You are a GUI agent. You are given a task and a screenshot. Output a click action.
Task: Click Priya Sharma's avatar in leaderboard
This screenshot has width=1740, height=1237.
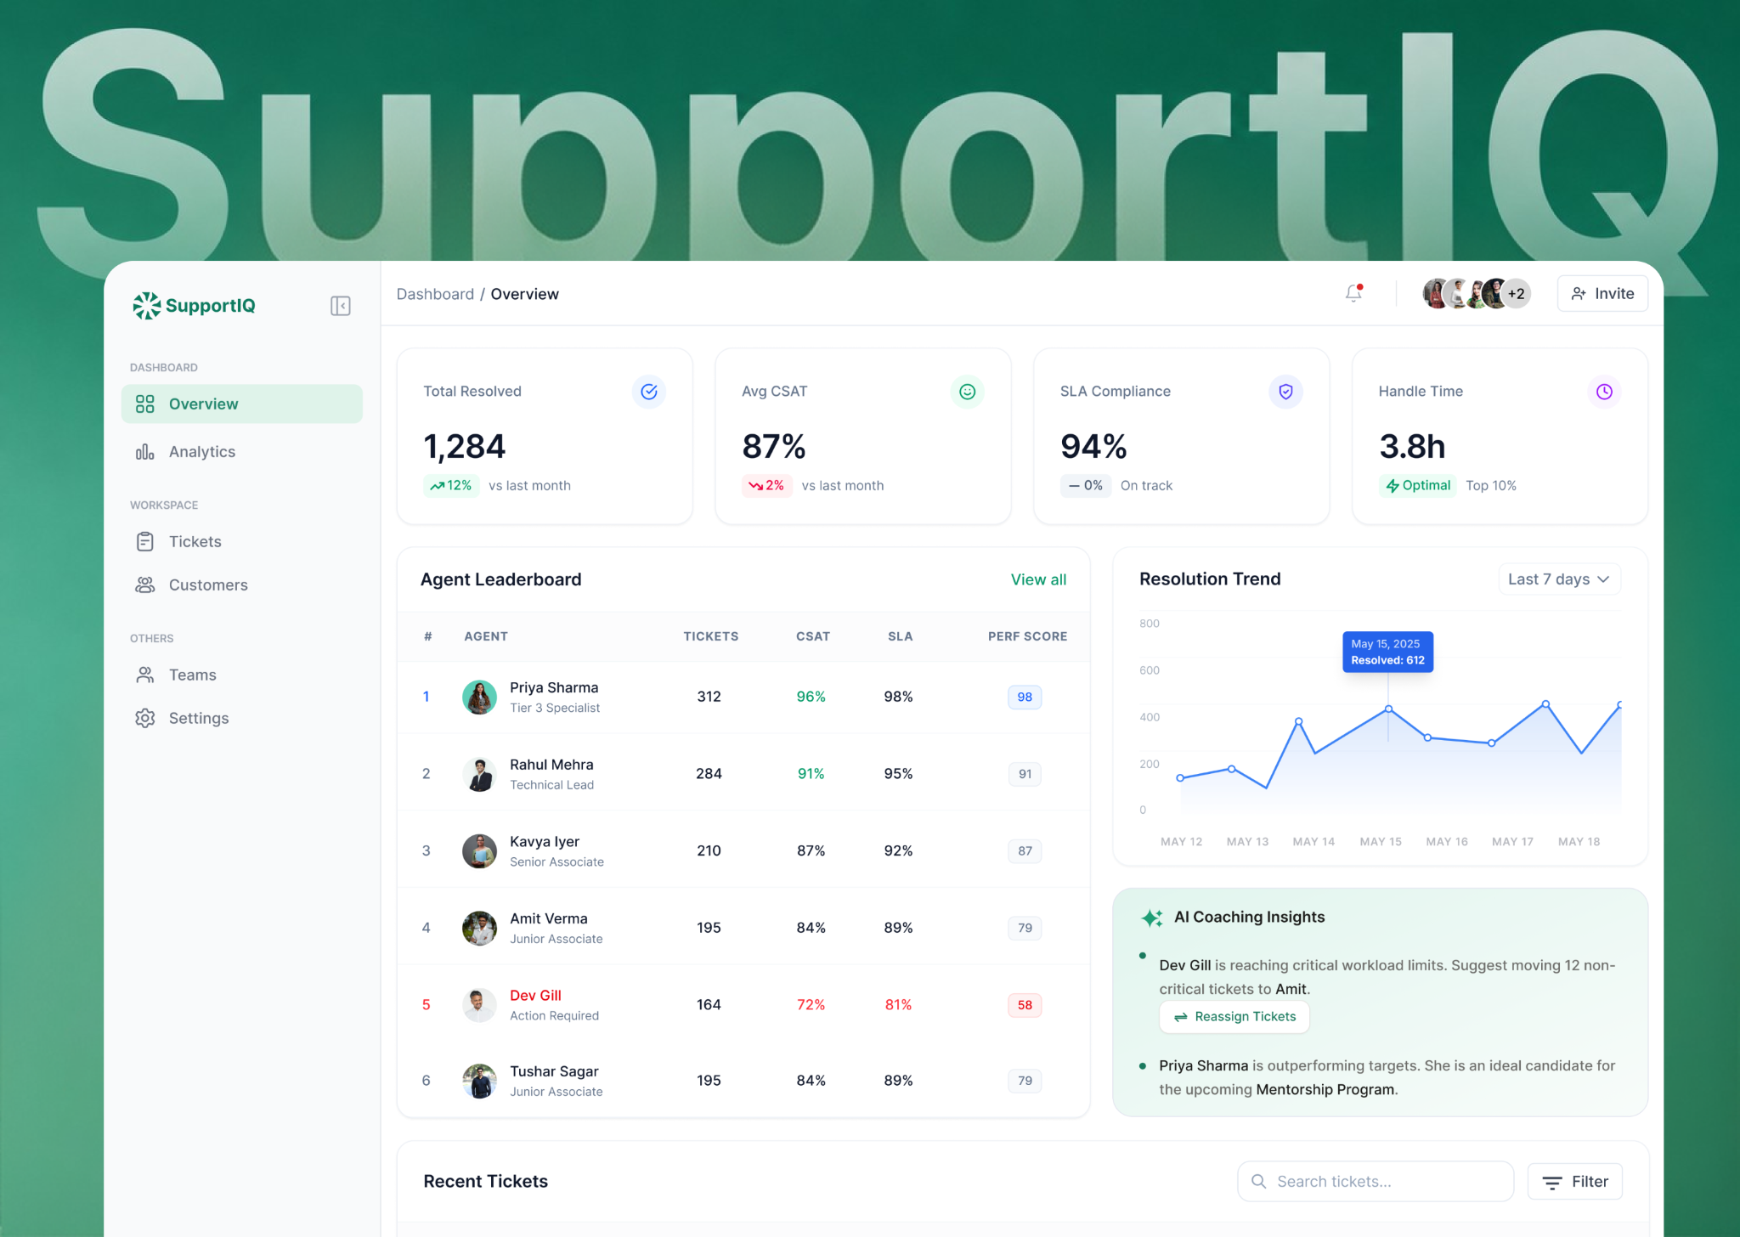[479, 697]
